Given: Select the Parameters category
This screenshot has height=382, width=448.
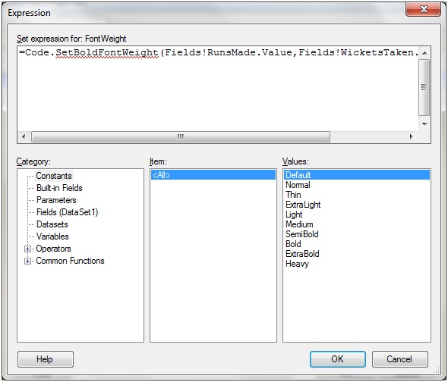Looking at the screenshot, I should 56,200.
